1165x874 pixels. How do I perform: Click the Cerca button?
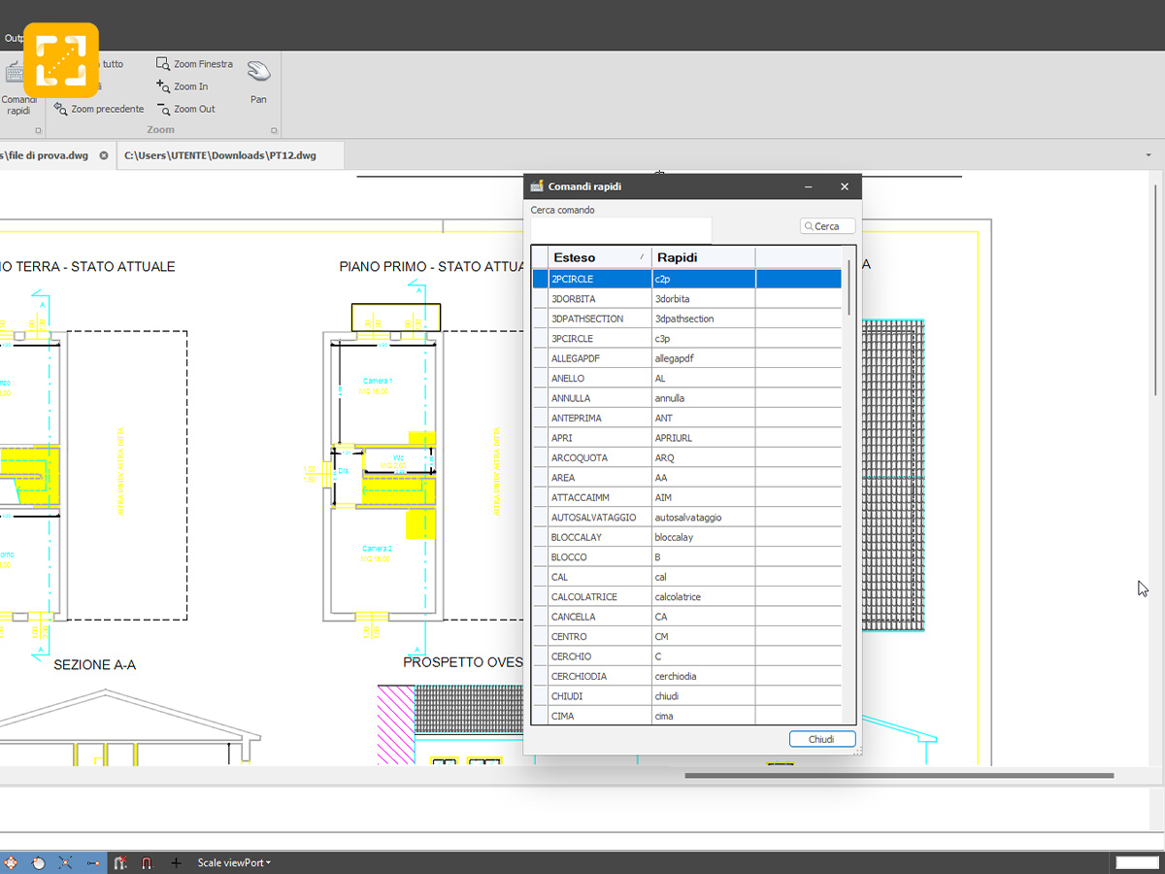click(x=827, y=226)
